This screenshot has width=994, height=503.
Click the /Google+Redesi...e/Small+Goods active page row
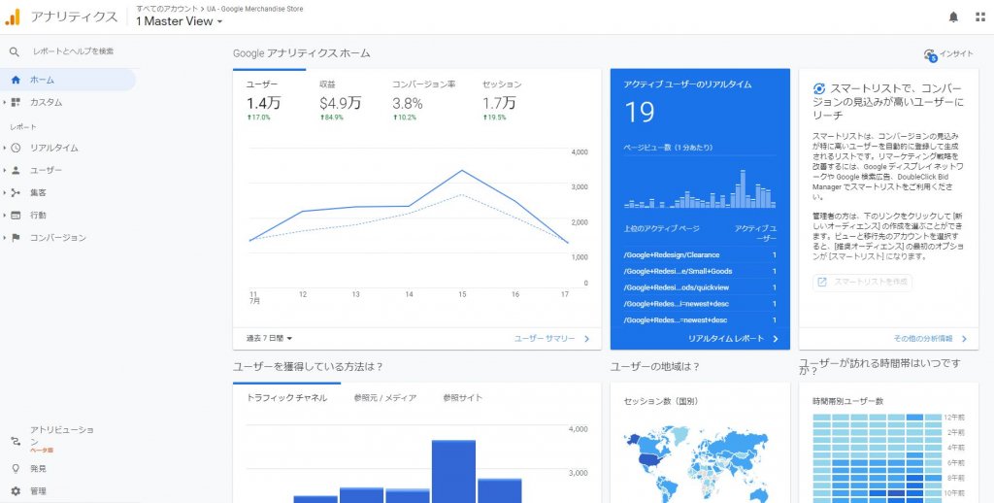[700, 272]
